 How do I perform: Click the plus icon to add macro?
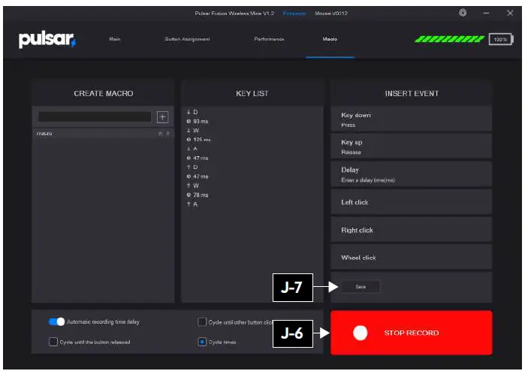(x=162, y=117)
